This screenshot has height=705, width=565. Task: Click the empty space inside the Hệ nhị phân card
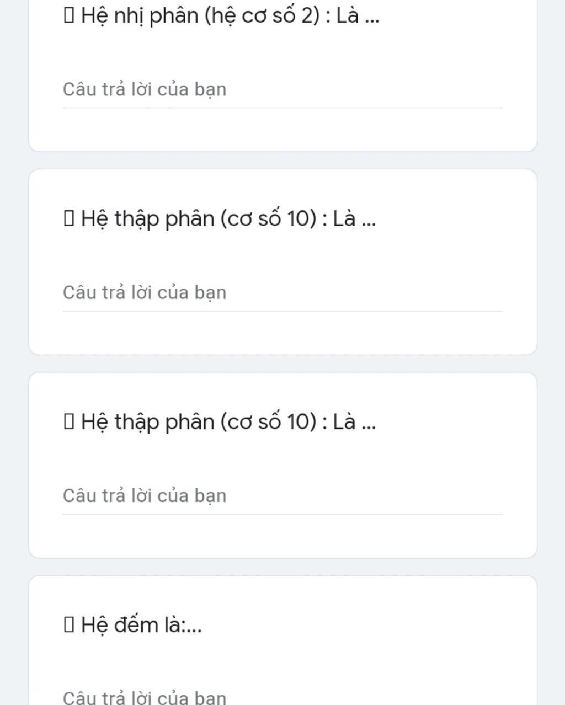(x=282, y=130)
